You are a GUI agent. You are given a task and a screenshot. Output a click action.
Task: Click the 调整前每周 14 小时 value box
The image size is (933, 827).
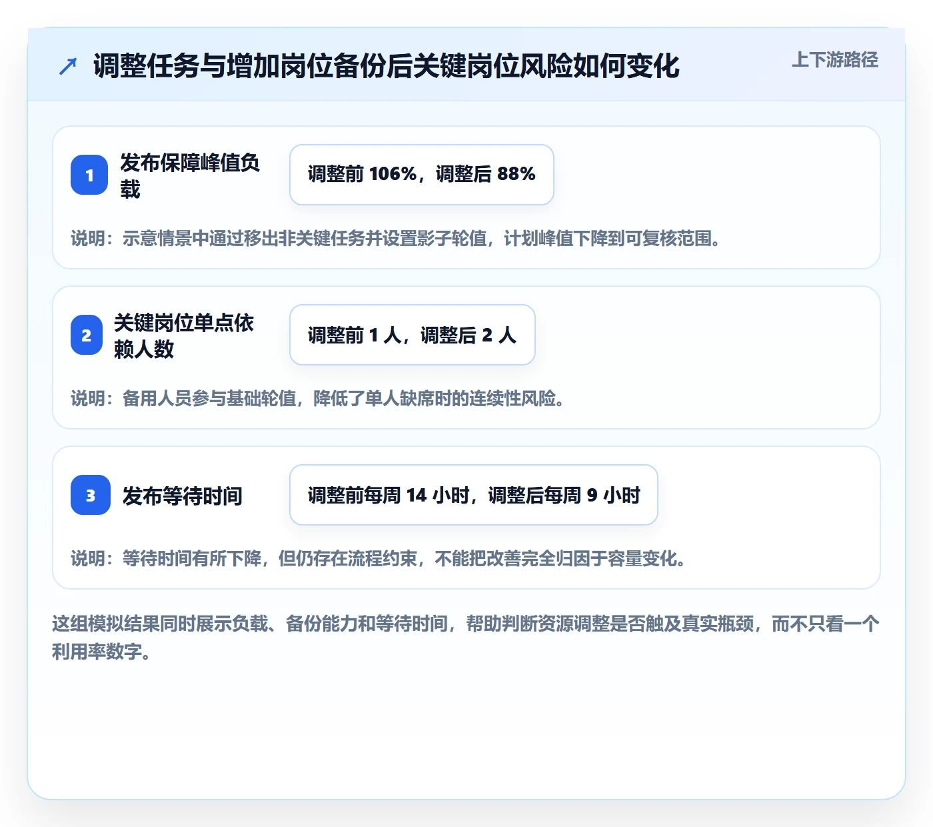click(x=474, y=495)
